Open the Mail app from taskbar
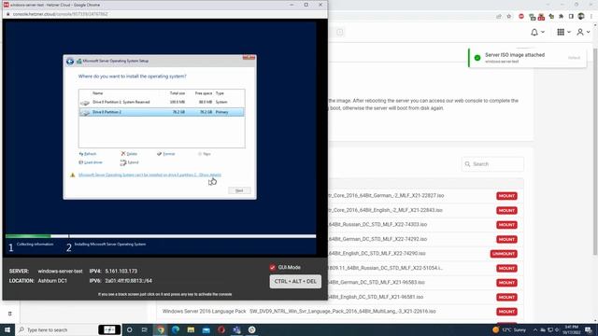This screenshot has height=336, width=598. [206, 329]
